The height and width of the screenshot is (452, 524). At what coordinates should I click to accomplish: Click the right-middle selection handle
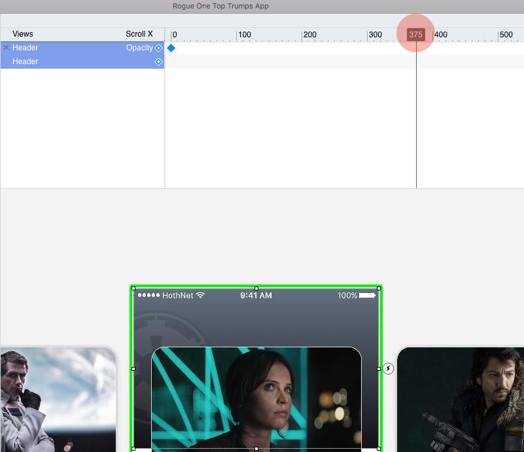coord(379,369)
